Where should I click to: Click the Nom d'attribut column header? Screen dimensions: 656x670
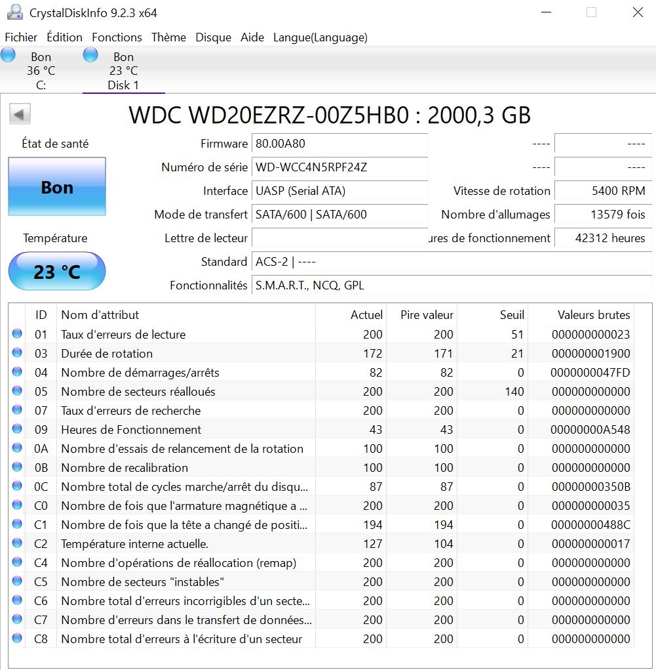pyautogui.click(x=186, y=315)
